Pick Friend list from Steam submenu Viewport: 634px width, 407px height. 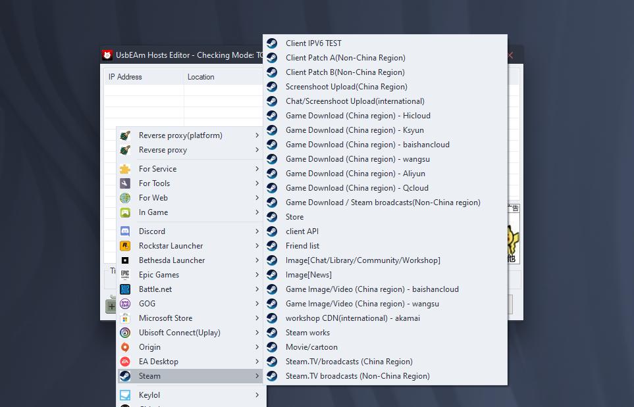pos(302,246)
